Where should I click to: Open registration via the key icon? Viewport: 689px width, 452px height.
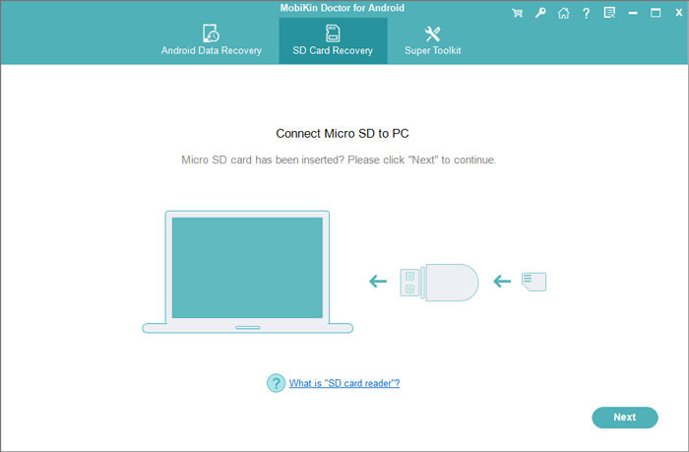pyautogui.click(x=540, y=13)
